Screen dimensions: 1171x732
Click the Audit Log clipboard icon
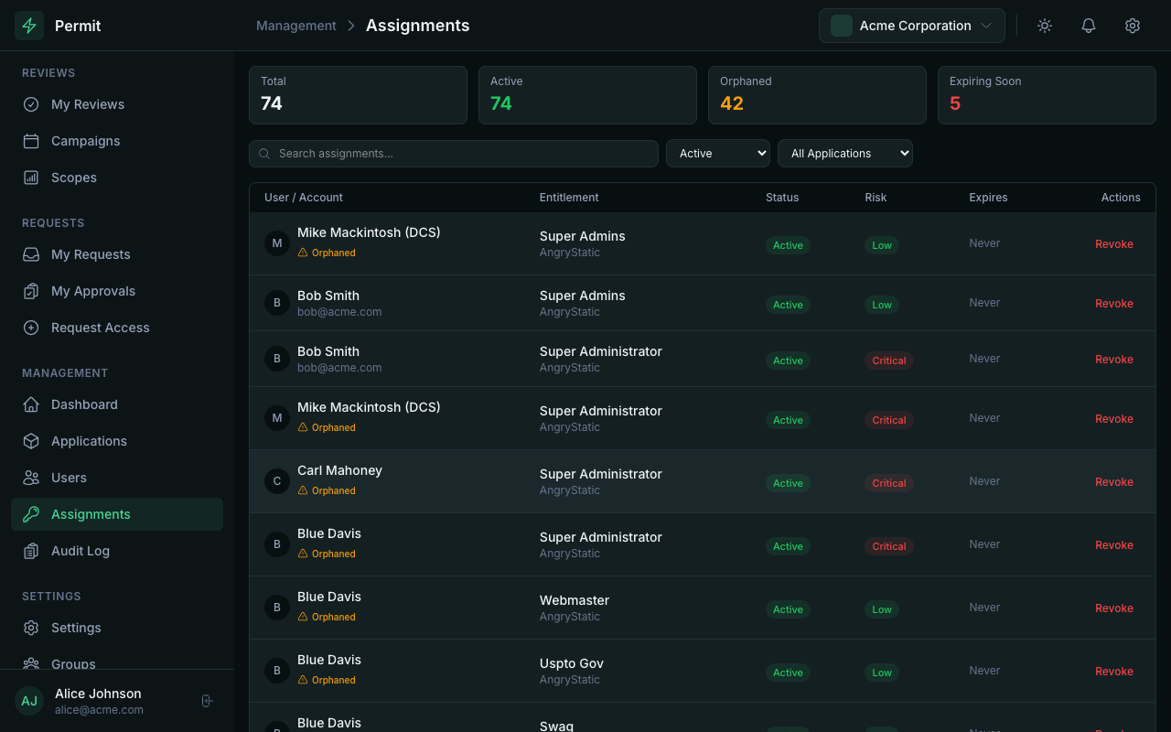31,551
